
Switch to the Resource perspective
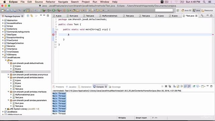point(207,10)
